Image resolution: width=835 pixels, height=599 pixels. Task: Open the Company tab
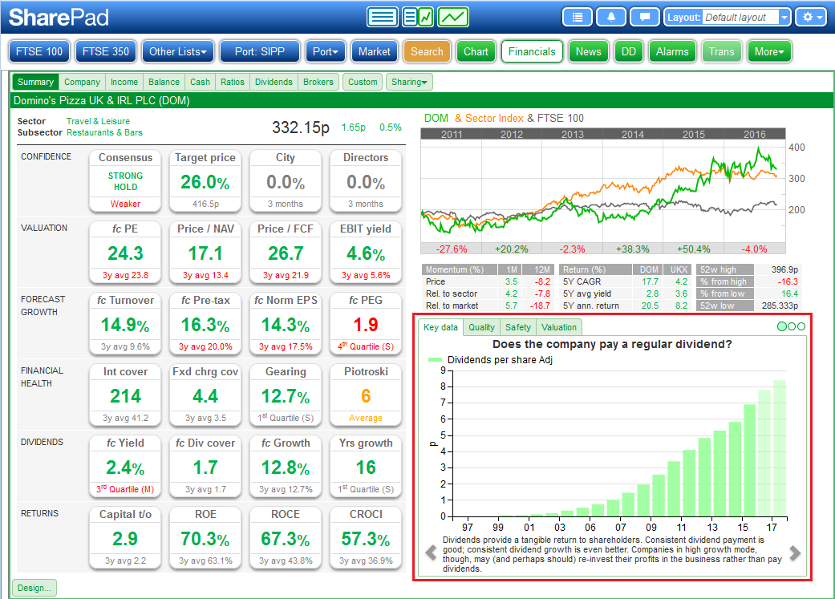point(82,82)
